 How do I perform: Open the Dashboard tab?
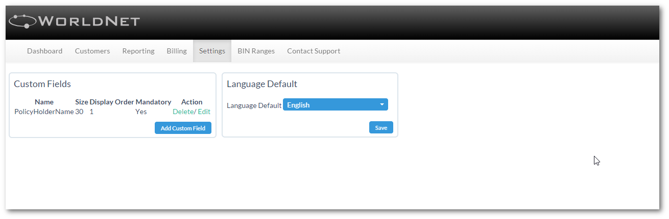(x=45, y=51)
